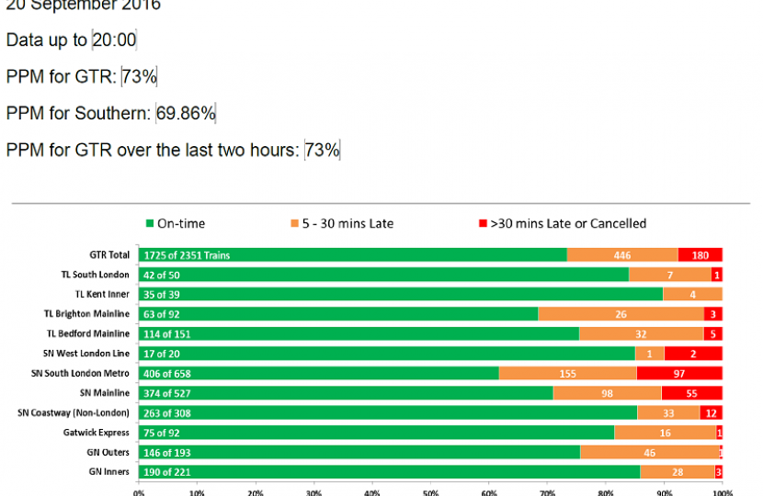Viewport: 763px width, 496px height.
Task: Click the red Late or Cancelled legend swatch
Action: click(x=483, y=223)
